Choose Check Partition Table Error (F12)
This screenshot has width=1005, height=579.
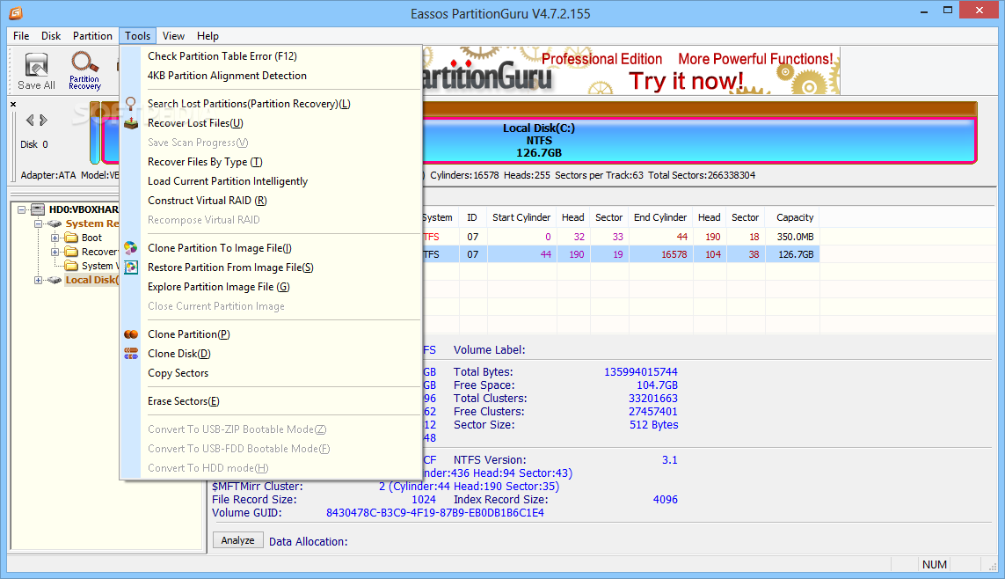[222, 56]
